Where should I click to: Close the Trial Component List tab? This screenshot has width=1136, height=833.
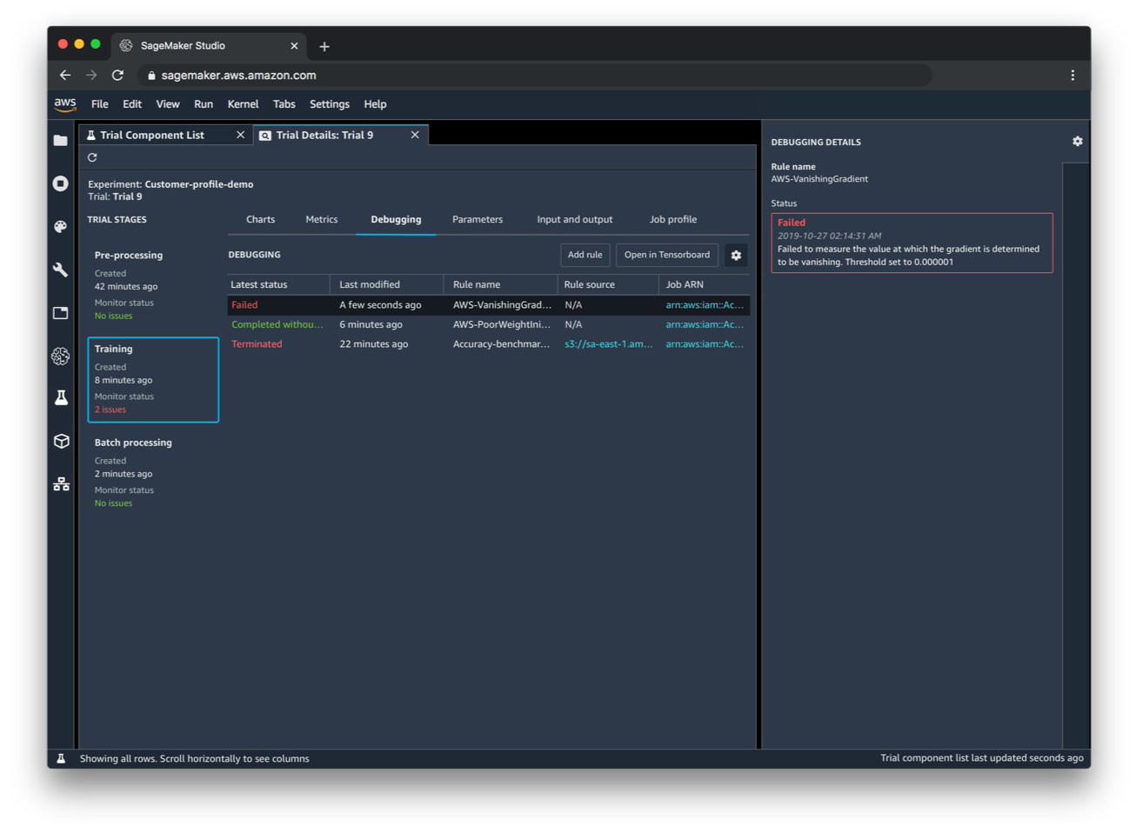tap(240, 135)
